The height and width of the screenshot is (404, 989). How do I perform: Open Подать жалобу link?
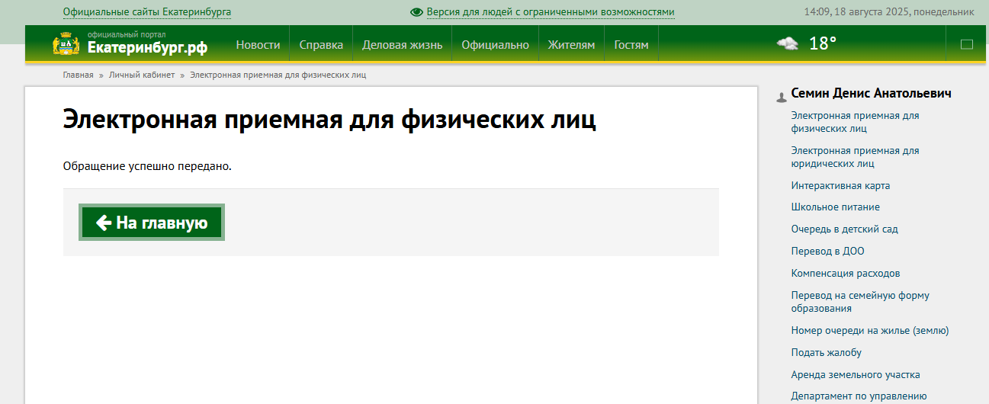pyautogui.click(x=827, y=352)
